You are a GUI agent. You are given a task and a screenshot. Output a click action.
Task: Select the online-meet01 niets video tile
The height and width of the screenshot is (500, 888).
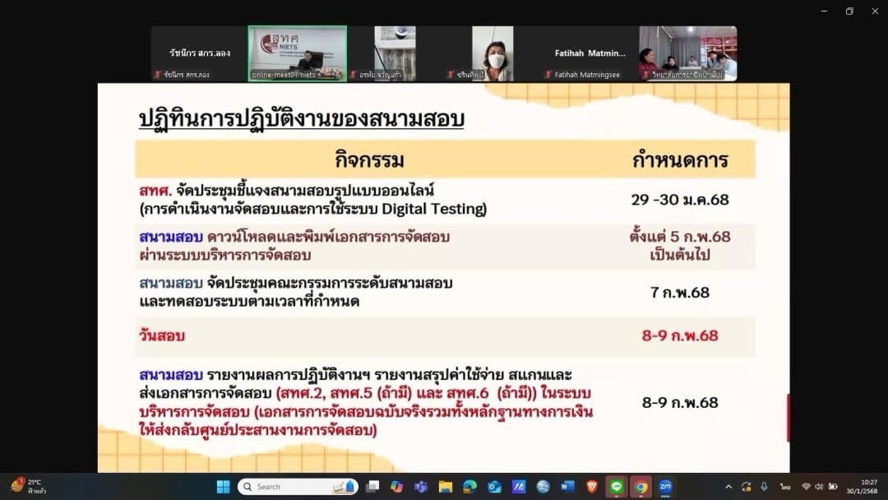(297, 53)
